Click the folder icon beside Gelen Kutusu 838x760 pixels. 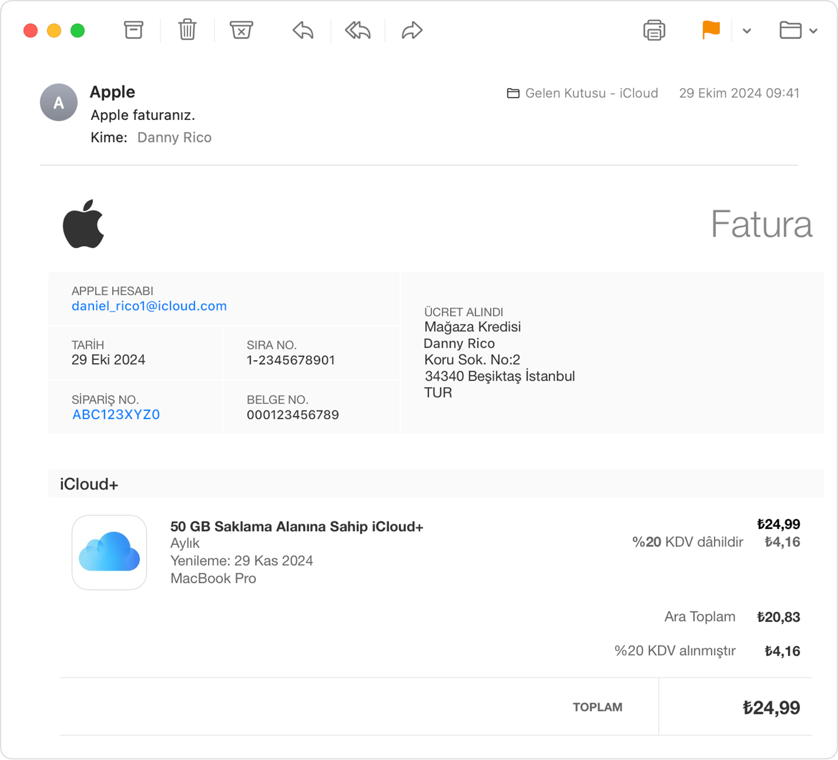(x=513, y=93)
